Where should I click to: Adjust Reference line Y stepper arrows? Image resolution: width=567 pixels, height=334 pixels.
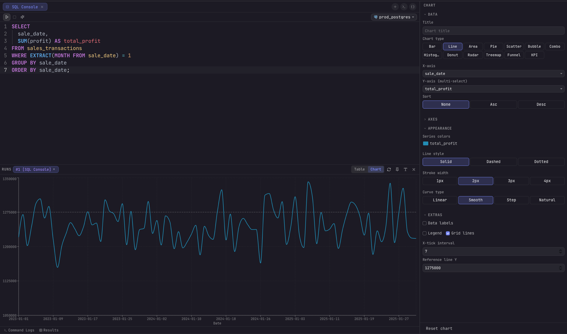tap(560, 268)
